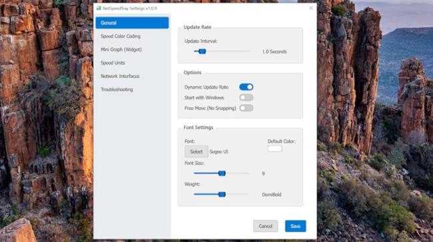Open the Default Color swatch picker
This screenshot has width=433, height=242.
(x=274, y=149)
